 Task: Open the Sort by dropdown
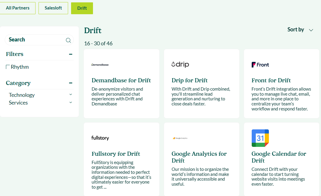click(300, 30)
